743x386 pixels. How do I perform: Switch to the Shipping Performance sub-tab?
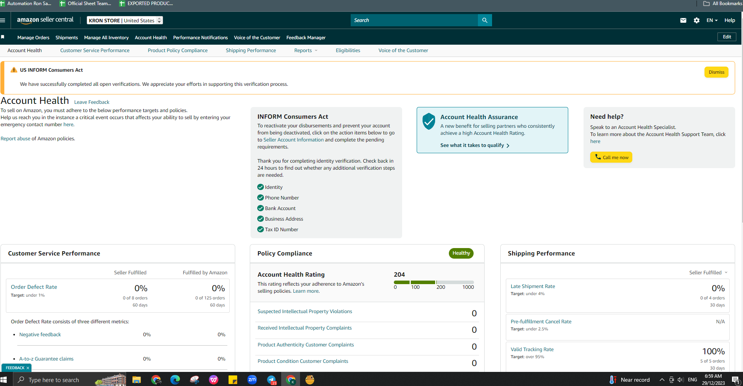point(251,51)
